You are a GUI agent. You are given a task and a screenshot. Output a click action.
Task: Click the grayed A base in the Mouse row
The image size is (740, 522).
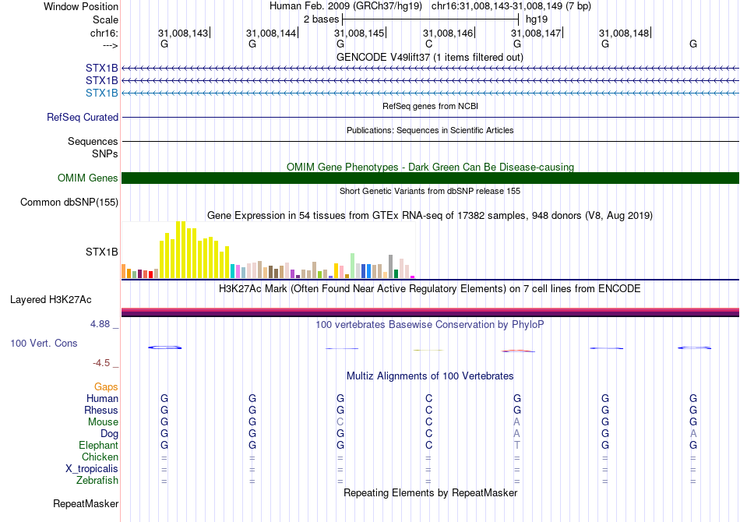pyautogui.click(x=516, y=422)
